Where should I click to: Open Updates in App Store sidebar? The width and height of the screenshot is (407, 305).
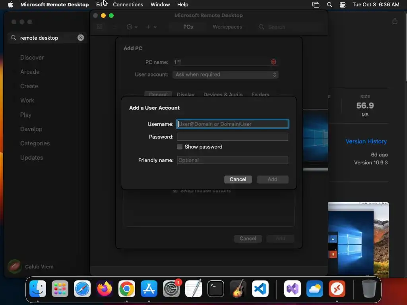tap(32, 158)
